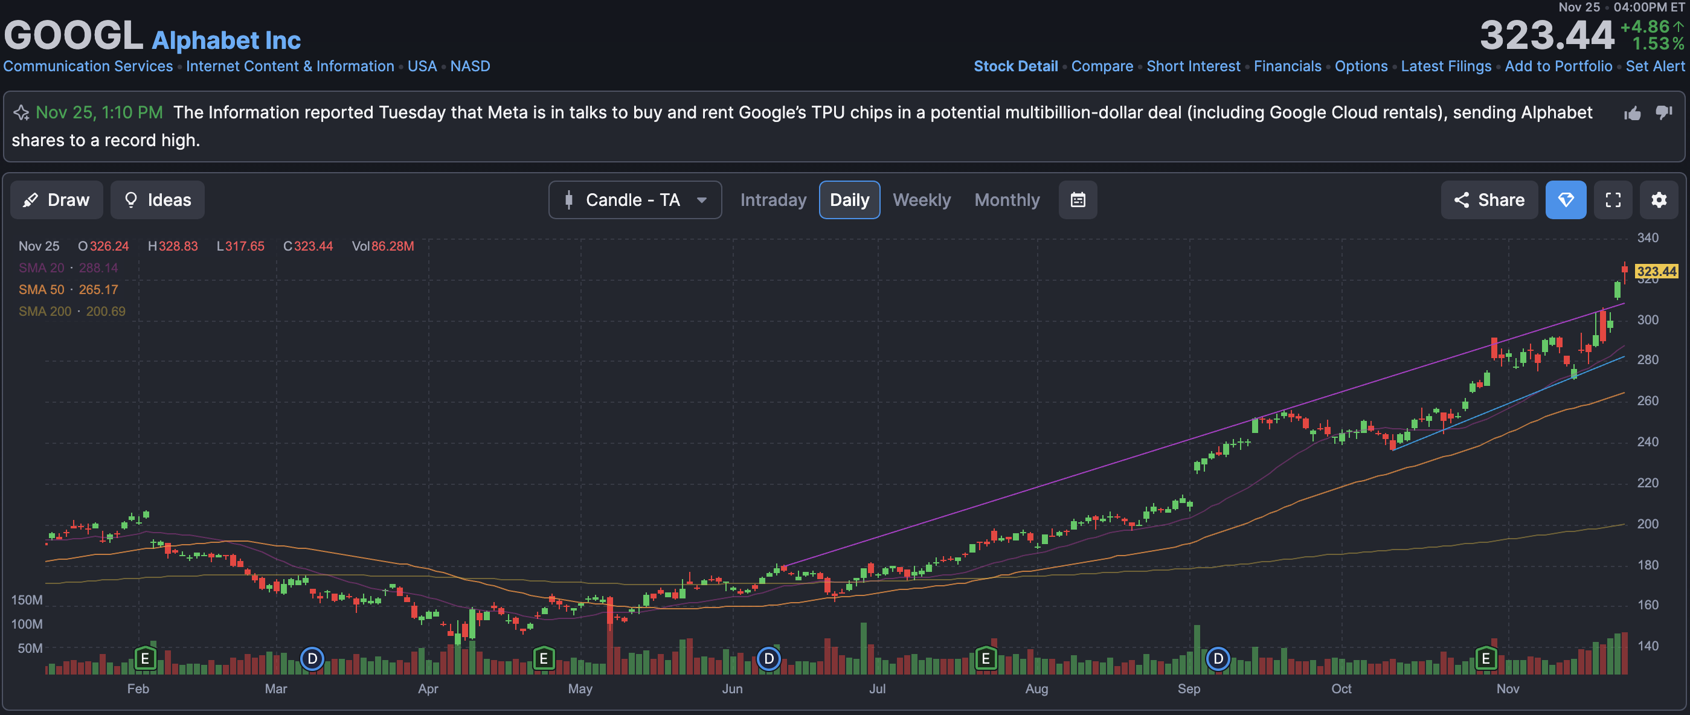Select the Monthly timeframe
This screenshot has width=1690, height=715.
(1006, 200)
